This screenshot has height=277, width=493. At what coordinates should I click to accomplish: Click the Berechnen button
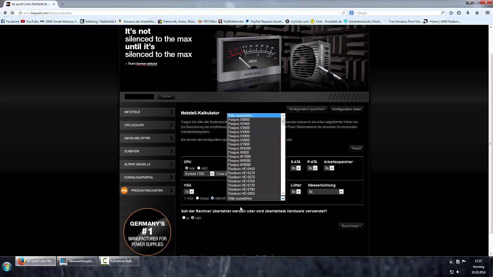351,226
